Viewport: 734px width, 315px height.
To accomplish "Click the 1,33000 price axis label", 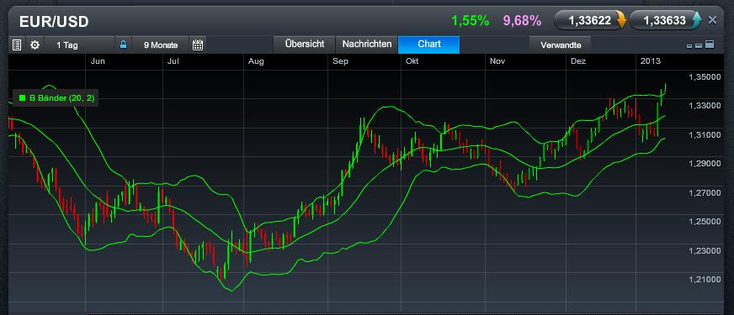I will (x=705, y=106).
